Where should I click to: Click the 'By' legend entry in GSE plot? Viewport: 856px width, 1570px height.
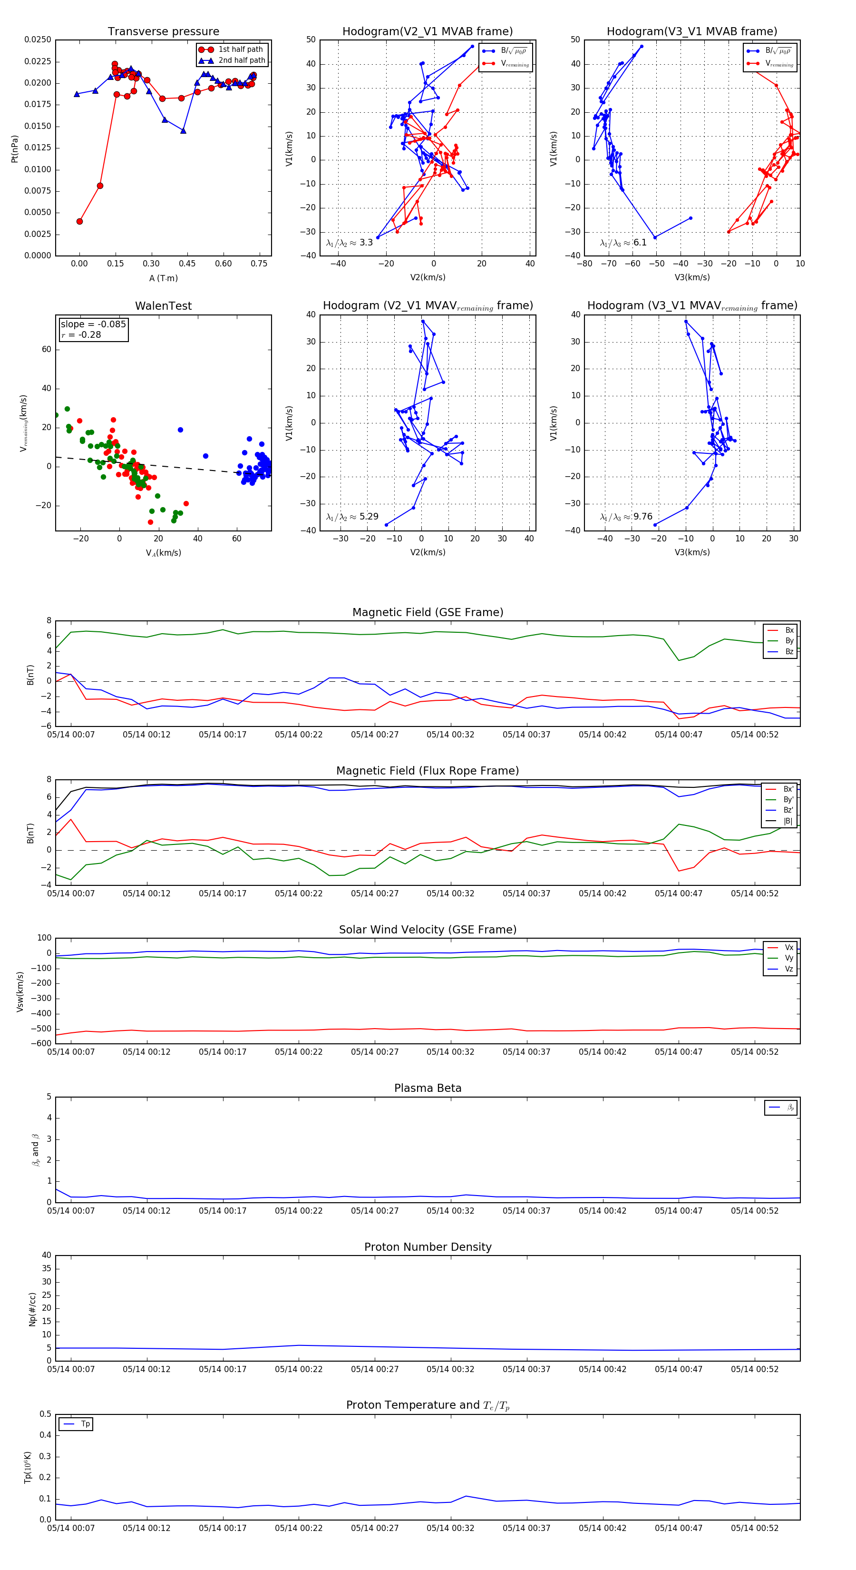[x=781, y=640]
